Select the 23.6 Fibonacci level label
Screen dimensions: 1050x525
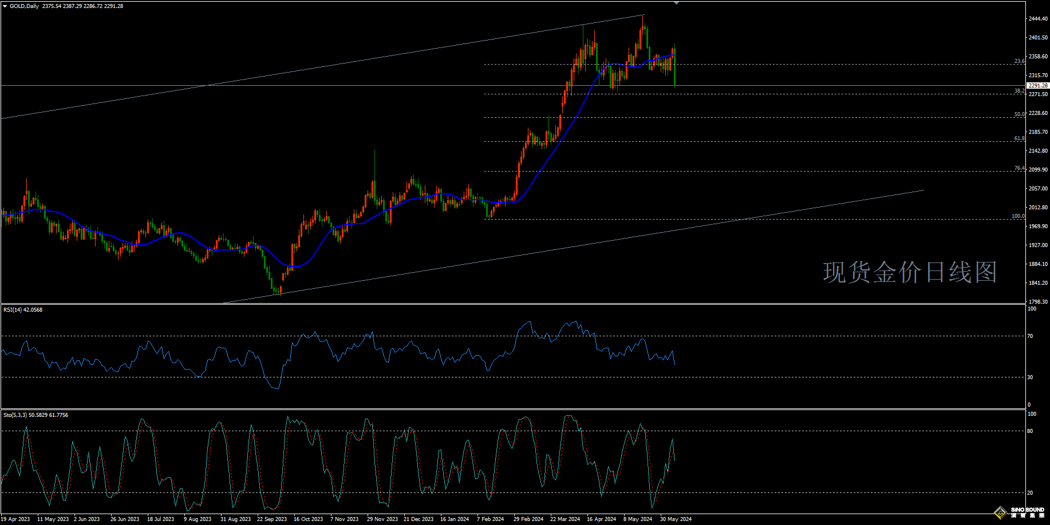1019,61
